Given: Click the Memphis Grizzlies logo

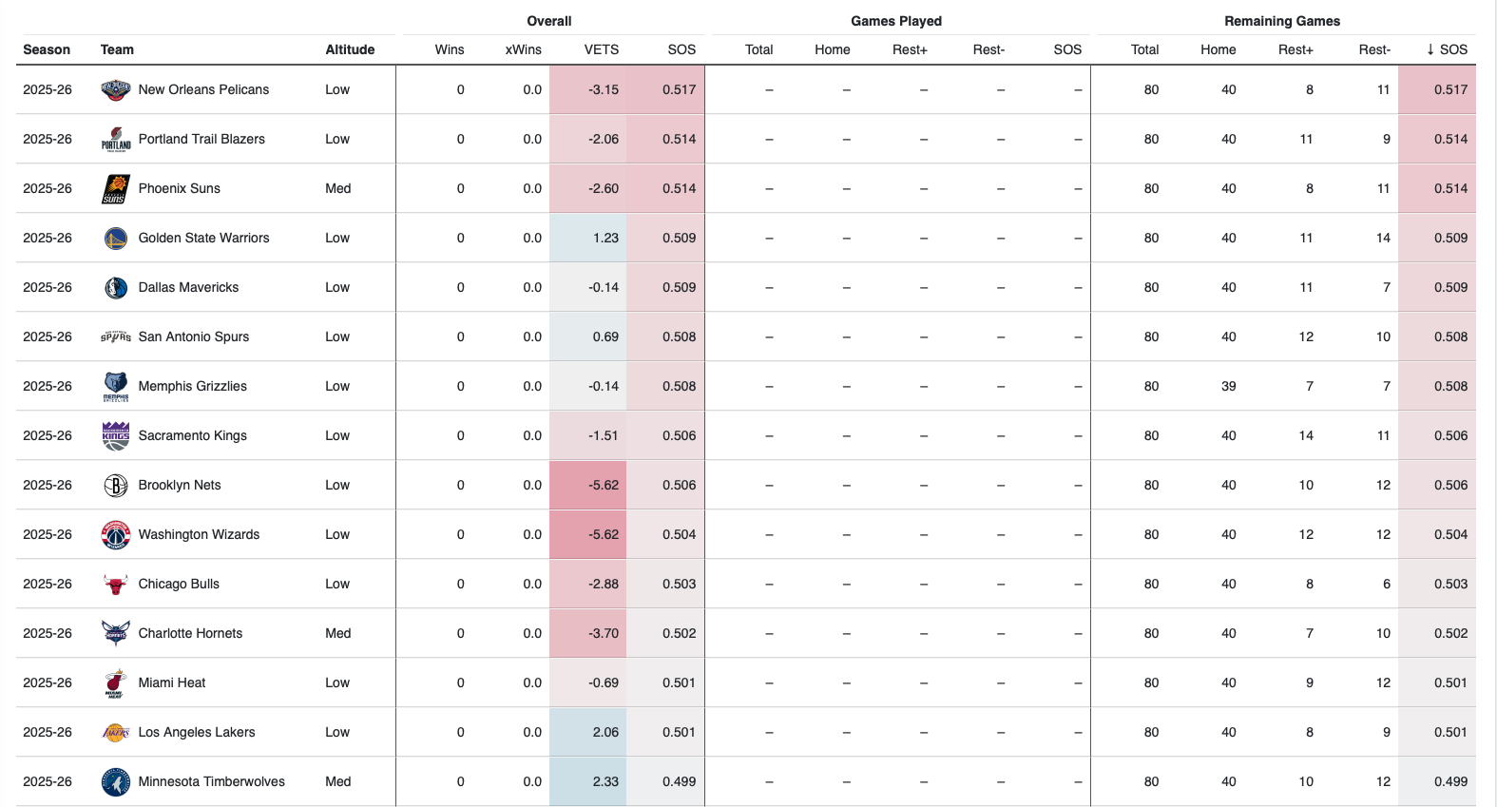Looking at the screenshot, I should pos(116,387).
